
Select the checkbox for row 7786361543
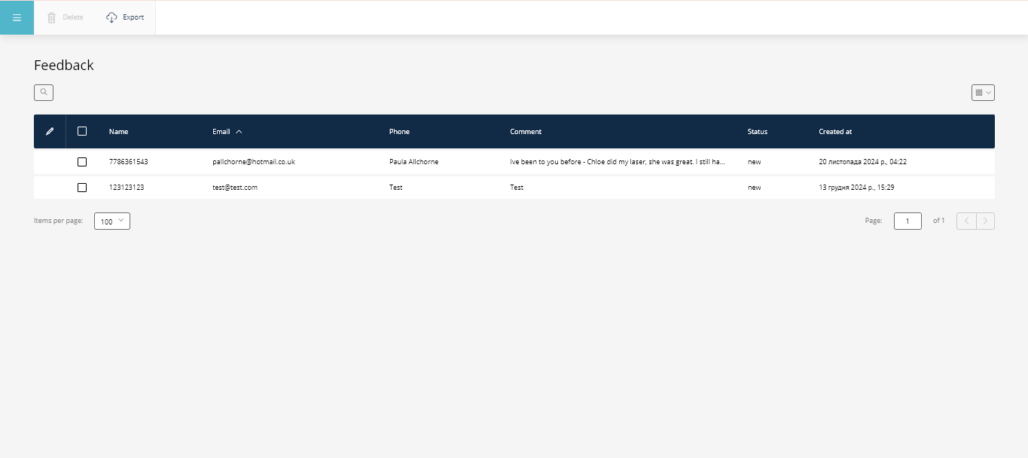[82, 162]
